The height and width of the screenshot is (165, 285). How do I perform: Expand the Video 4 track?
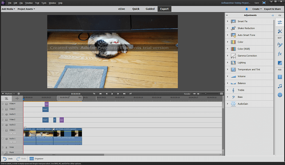(x=3, y=103)
